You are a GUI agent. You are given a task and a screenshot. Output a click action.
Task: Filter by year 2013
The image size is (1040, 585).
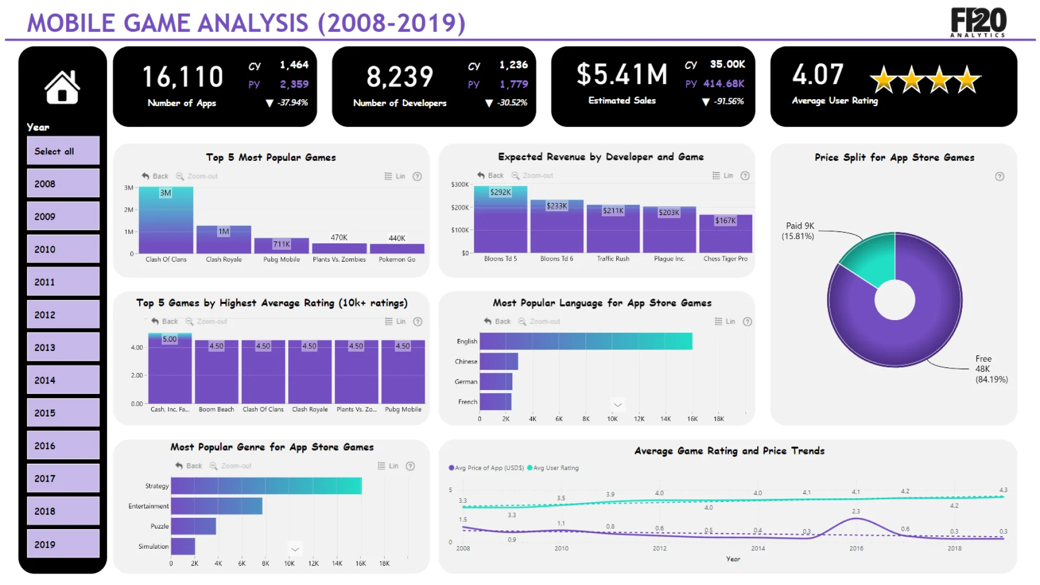point(63,347)
